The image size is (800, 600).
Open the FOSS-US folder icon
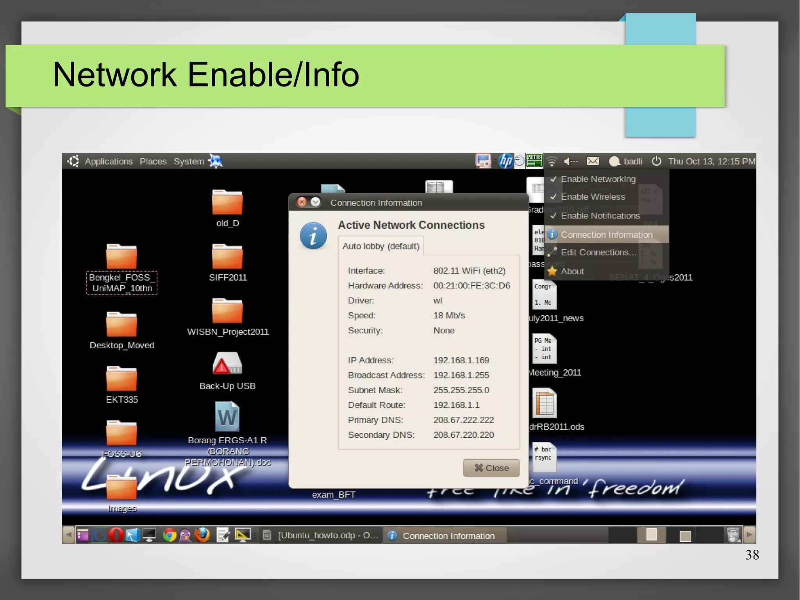coord(121,433)
